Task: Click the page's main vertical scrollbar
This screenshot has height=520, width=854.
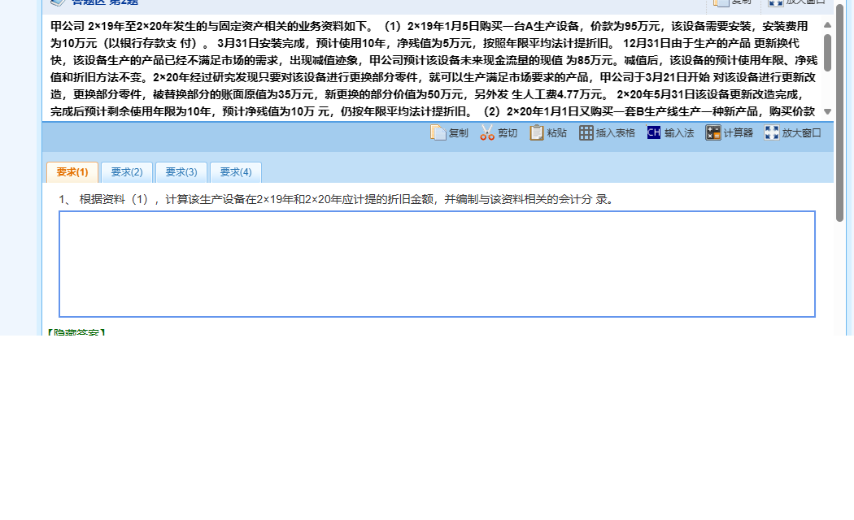Action: pos(840,111)
